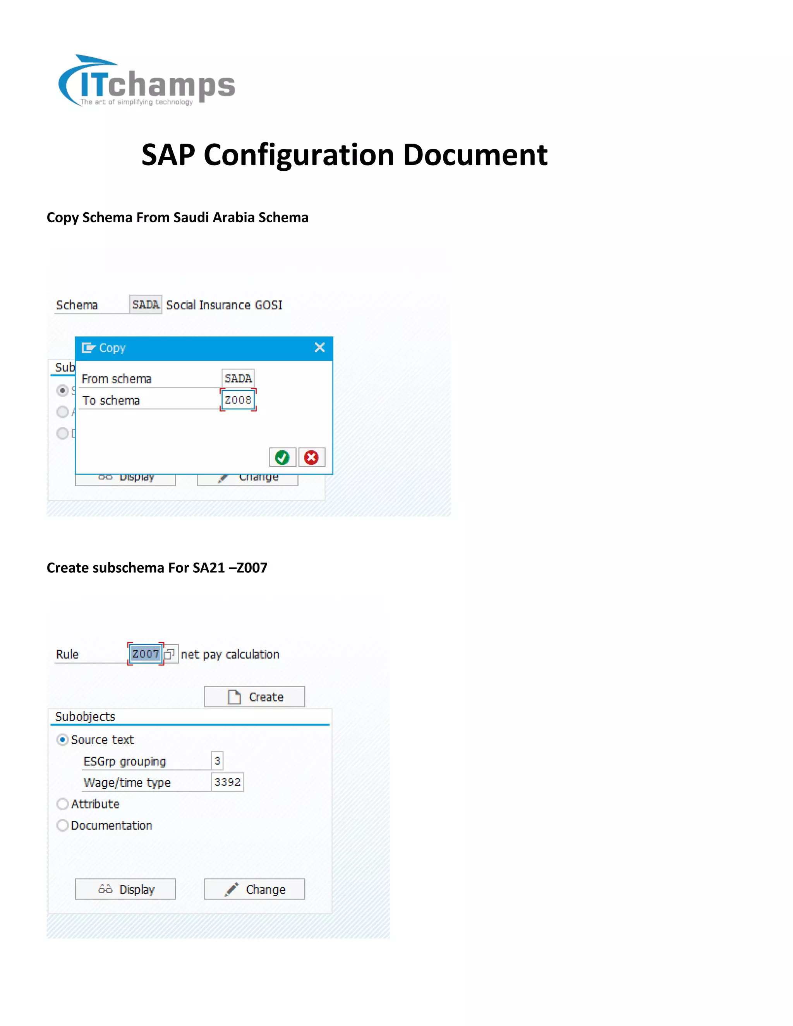Open value help next to Z007 field
793x1026 pixels.
point(170,654)
